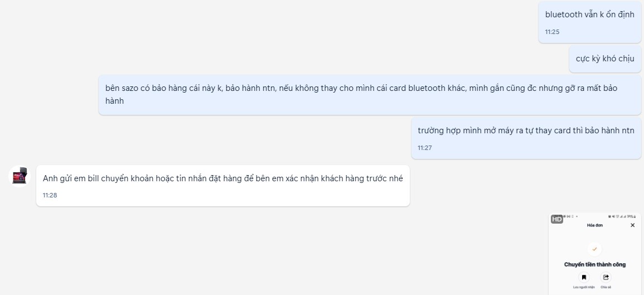Screen dimensions: 644x295
Task: Click the "Chuyển tiền thành công" heading
Action: tap(595, 264)
